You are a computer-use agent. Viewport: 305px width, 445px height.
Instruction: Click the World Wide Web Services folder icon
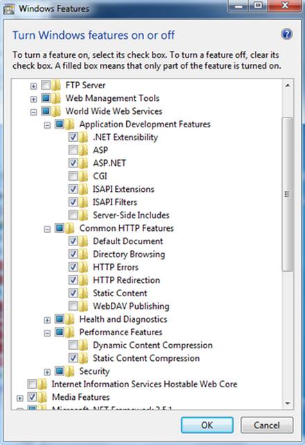click(x=56, y=111)
